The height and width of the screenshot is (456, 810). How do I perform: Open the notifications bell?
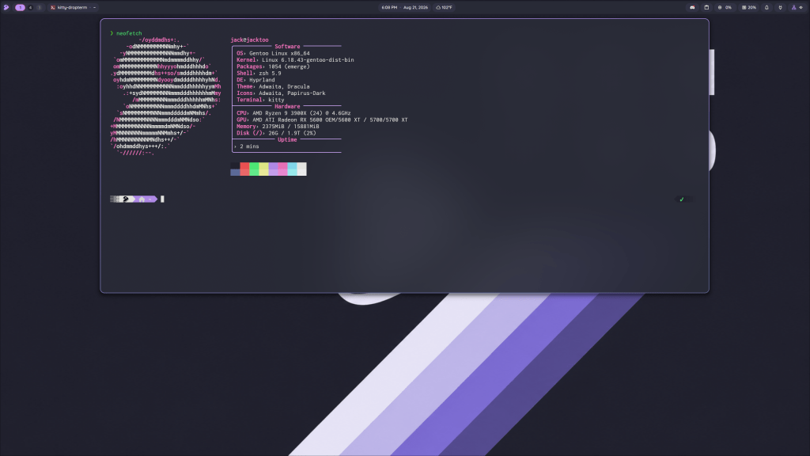point(766,7)
